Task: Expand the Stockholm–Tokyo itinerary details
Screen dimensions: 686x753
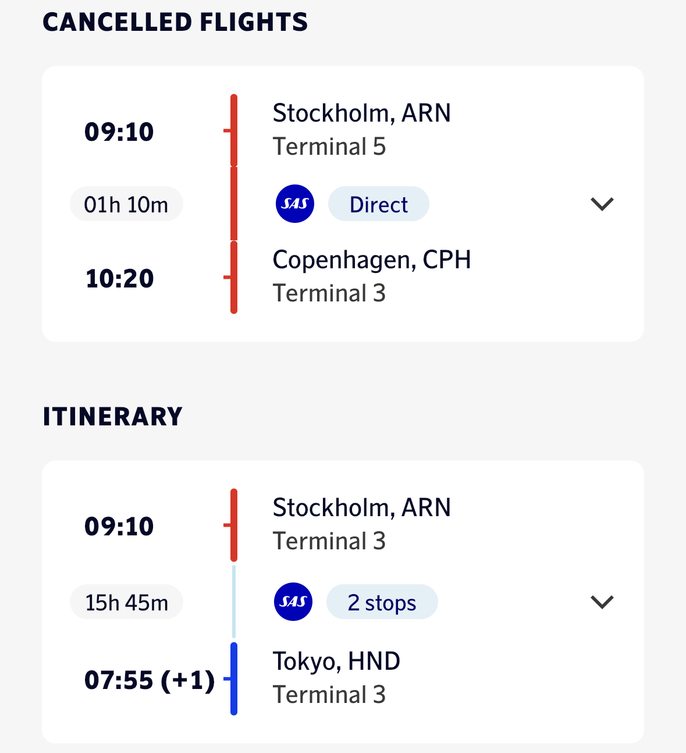Action: coord(602,602)
